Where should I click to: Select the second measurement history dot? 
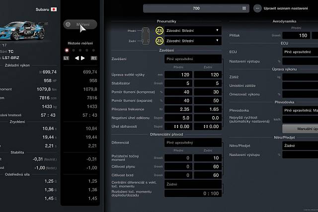(x=74, y=50)
